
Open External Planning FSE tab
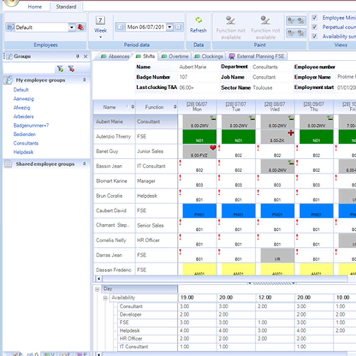click(257, 56)
